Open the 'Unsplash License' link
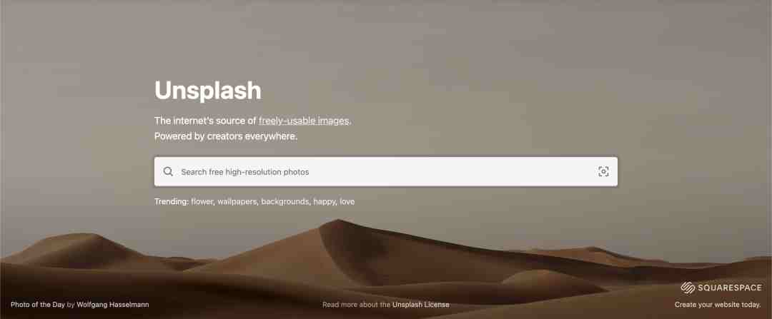 [420, 305]
